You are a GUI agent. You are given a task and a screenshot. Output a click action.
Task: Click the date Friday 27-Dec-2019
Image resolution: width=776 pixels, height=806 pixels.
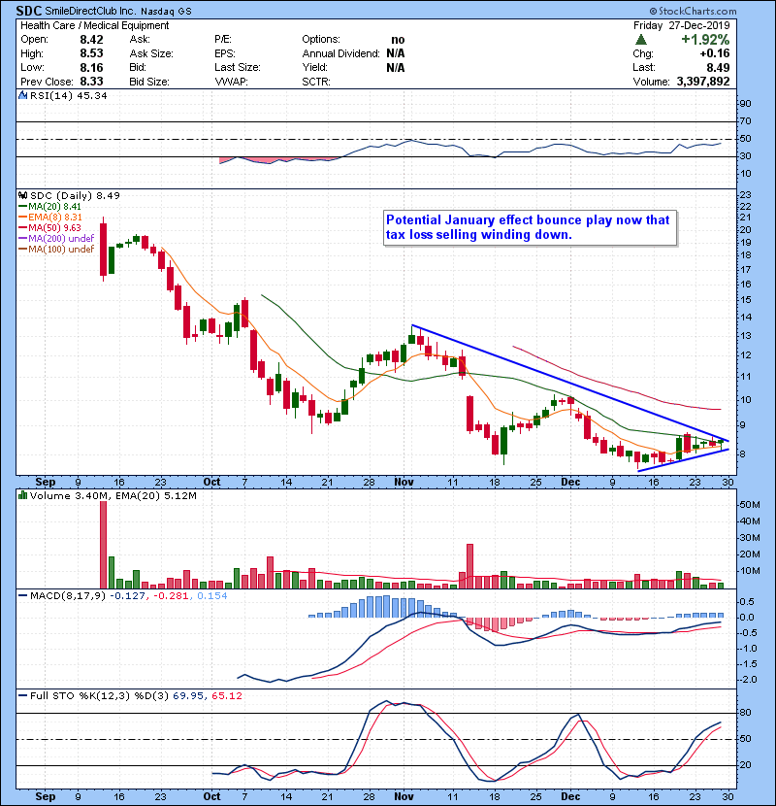681,25
